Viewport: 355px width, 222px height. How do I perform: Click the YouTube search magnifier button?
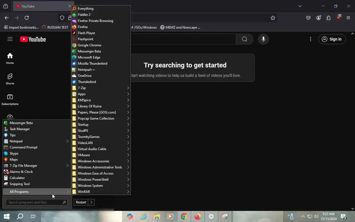click(245, 39)
